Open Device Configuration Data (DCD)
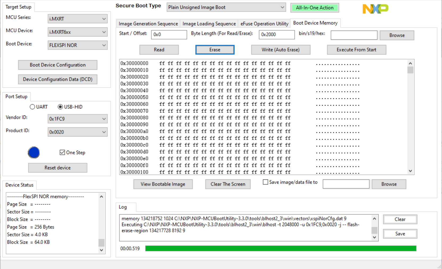Image resolution: width=442 pixels, height=269 pixels. click(x=58, y=79)
